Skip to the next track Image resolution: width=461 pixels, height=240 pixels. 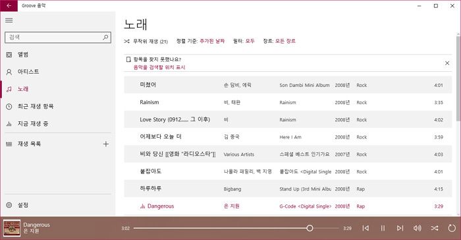(400, 228)
